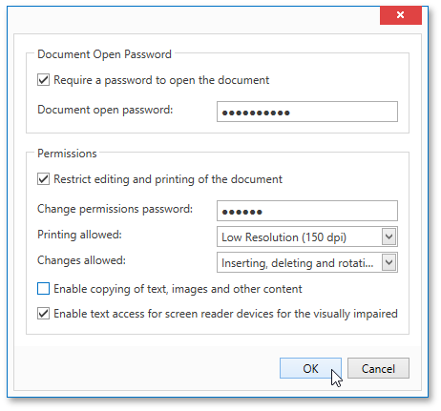Close the dialog with the red X

click(401, 15)
